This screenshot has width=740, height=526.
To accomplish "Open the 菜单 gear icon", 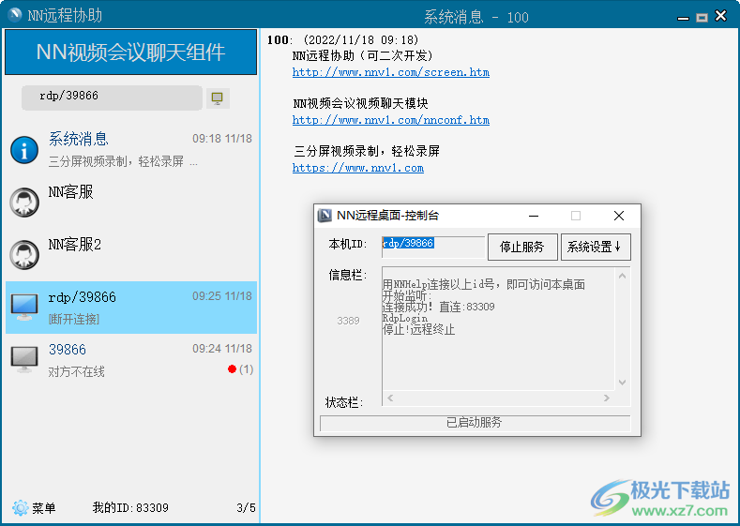I will (x=21, y=507).
